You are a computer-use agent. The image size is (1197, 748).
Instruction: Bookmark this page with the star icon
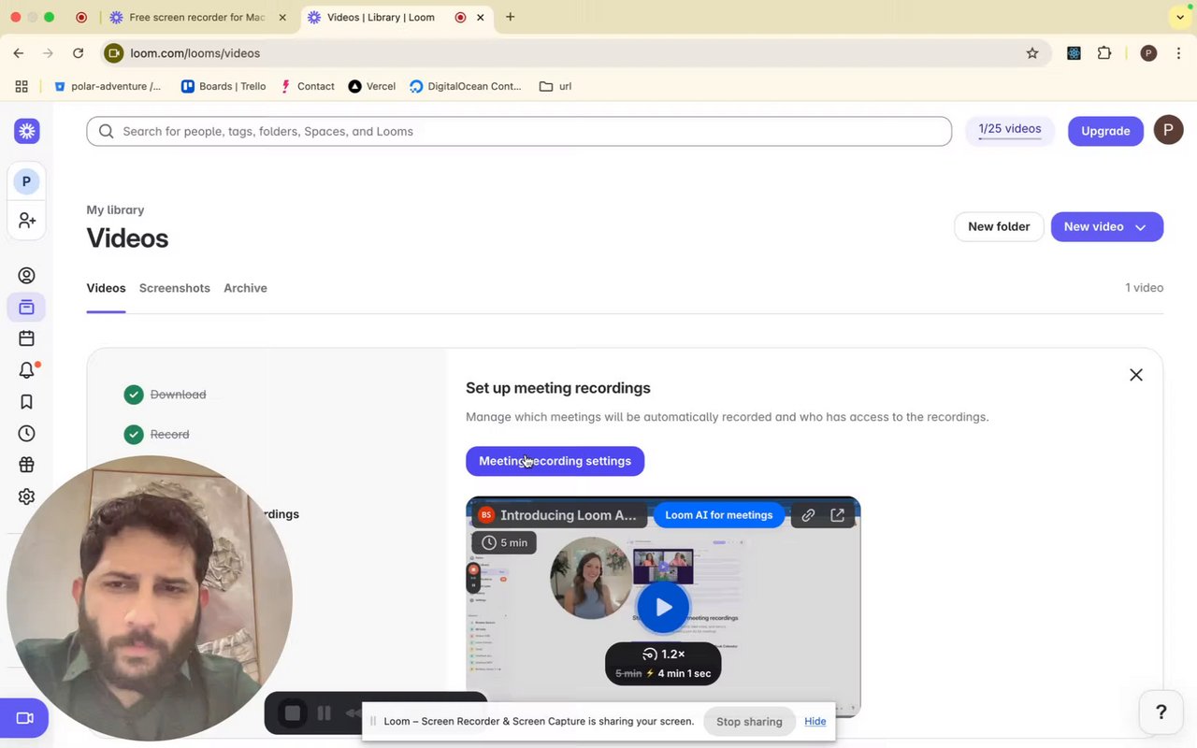[1032, 53]
